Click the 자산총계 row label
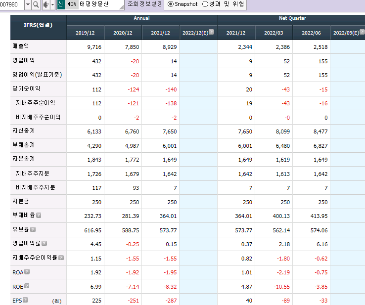The image size is (365, 305). click(x=24, y=131)
